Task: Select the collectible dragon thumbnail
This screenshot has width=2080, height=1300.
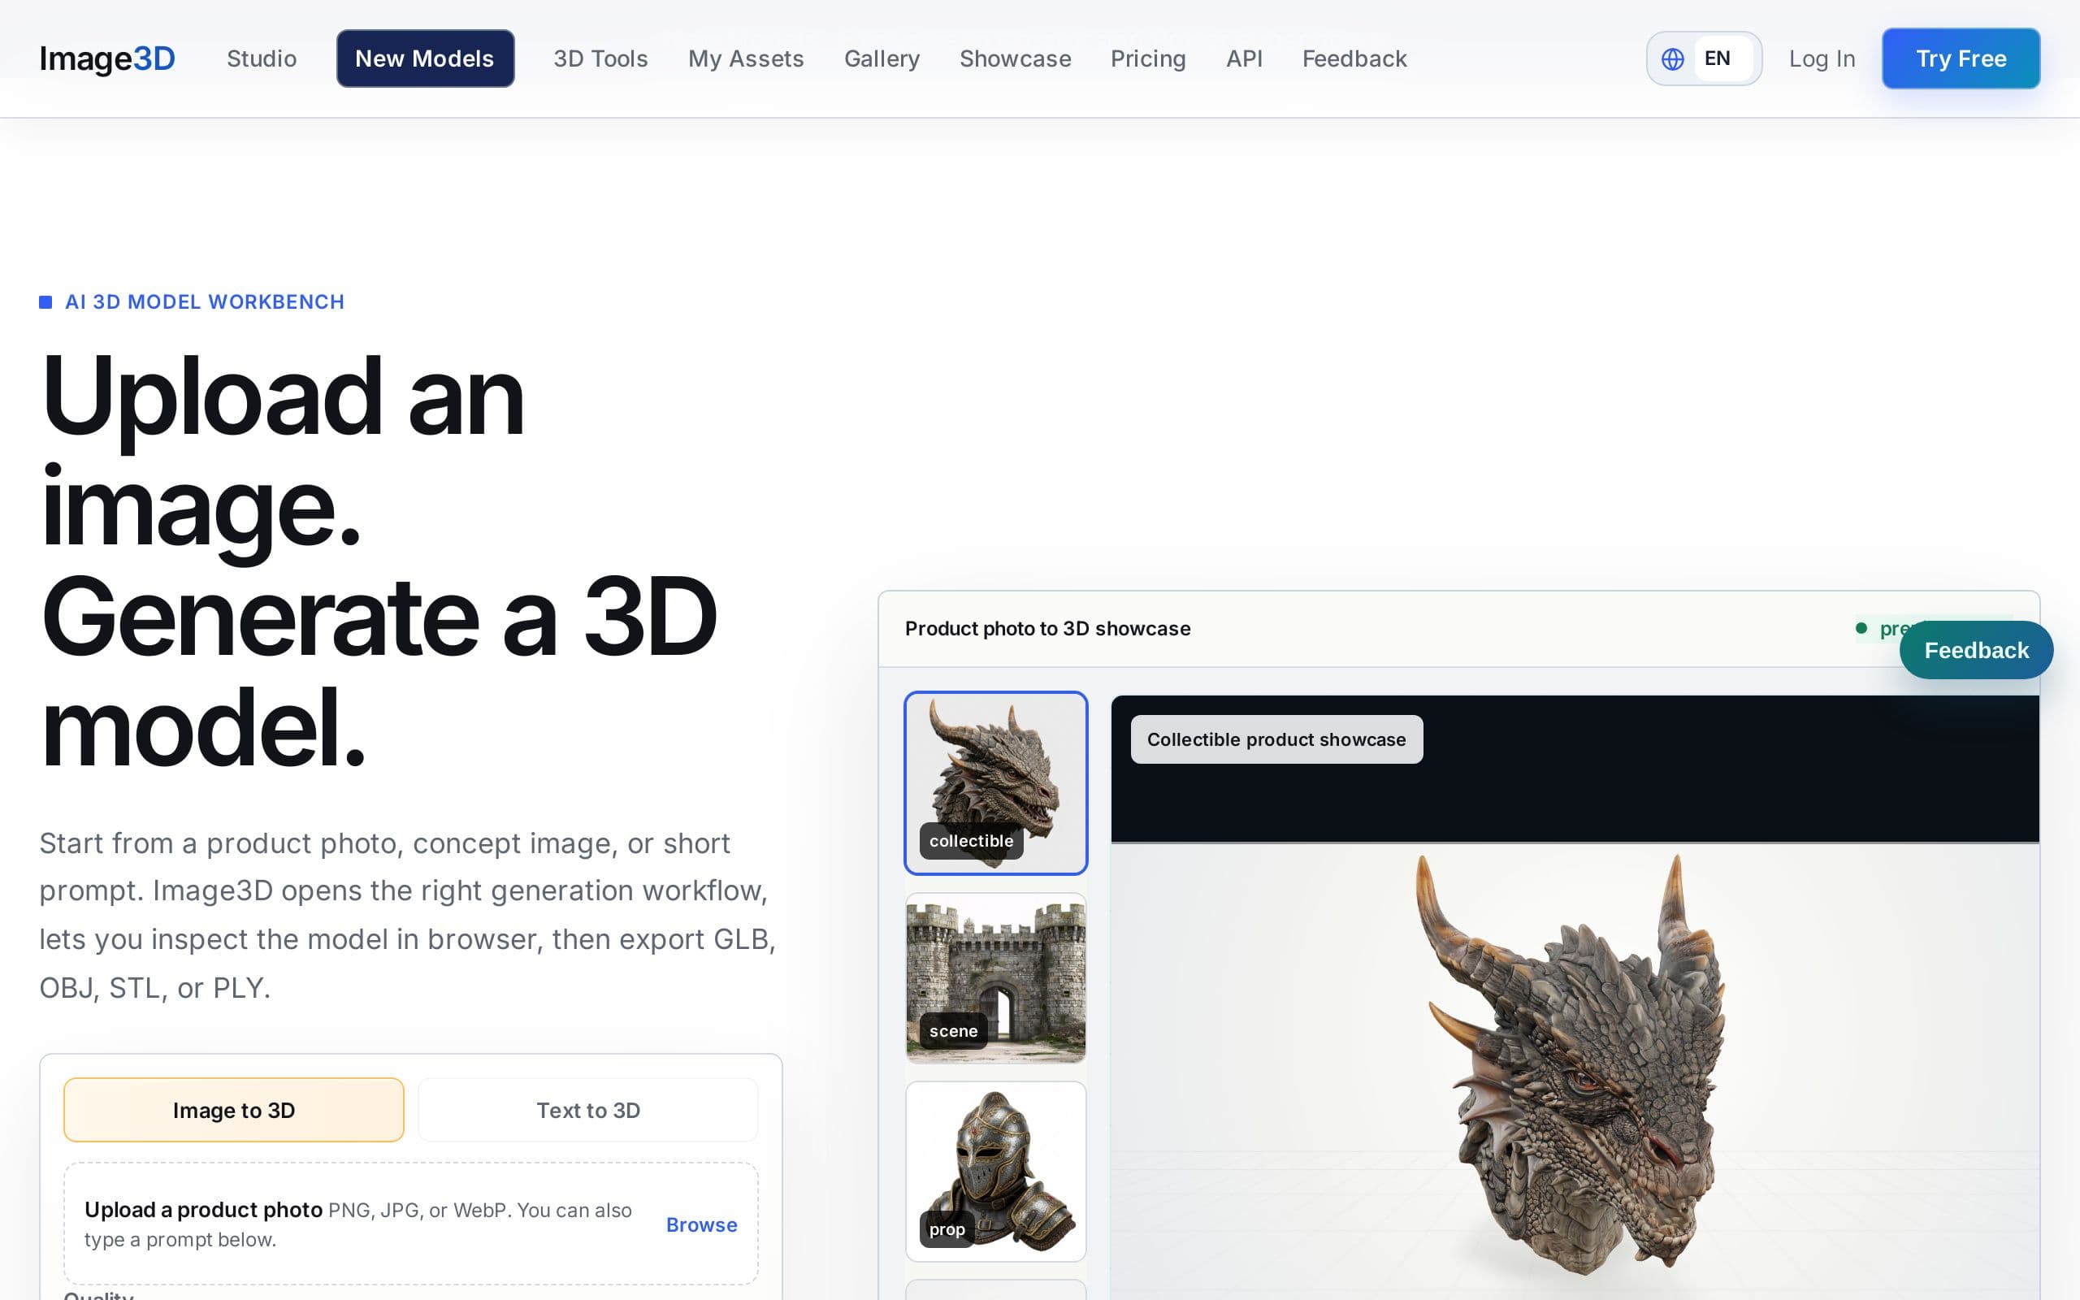Action: pyautogui.click(x=995, y=782)
